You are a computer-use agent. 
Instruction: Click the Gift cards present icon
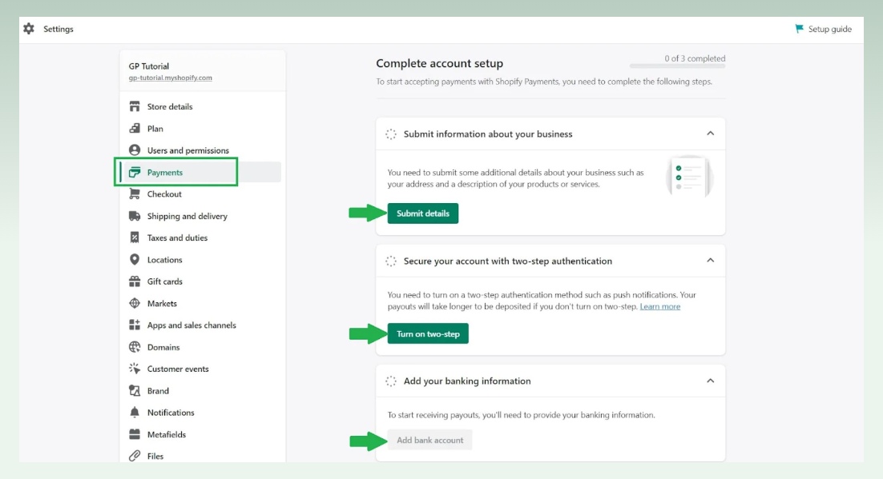click(x=135, y=281)
